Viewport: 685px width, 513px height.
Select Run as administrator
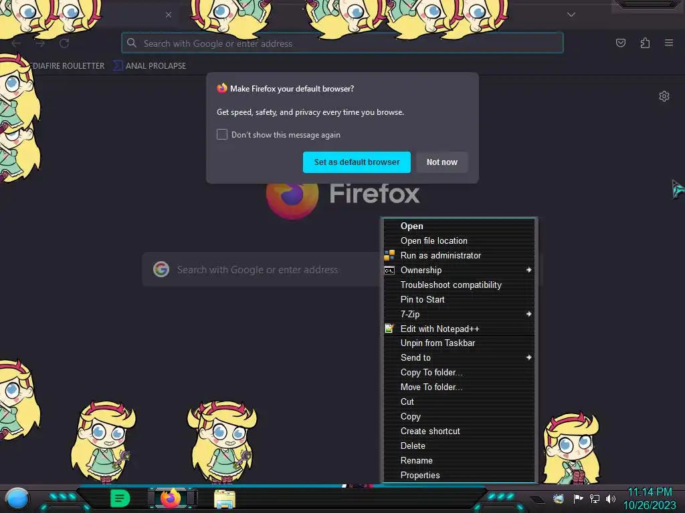[459, 256]
